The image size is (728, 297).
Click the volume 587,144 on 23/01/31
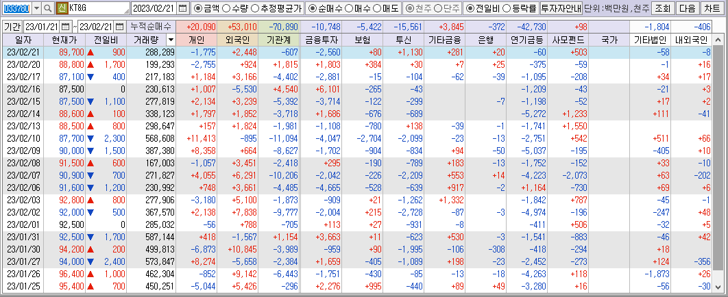[159, 236]
